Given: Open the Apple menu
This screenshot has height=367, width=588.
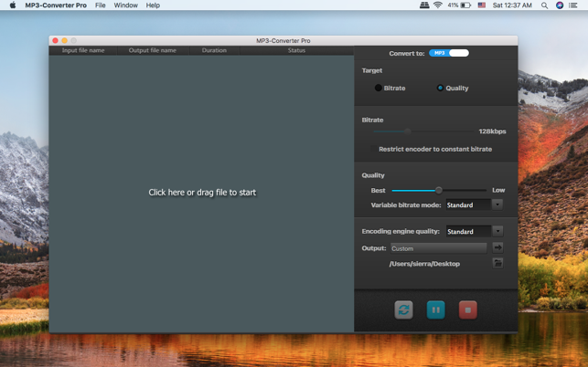Looking at the screenshot, I should tap(13, 5).
